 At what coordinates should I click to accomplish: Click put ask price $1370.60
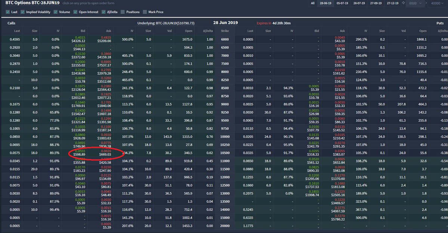[x=338, y=179]
